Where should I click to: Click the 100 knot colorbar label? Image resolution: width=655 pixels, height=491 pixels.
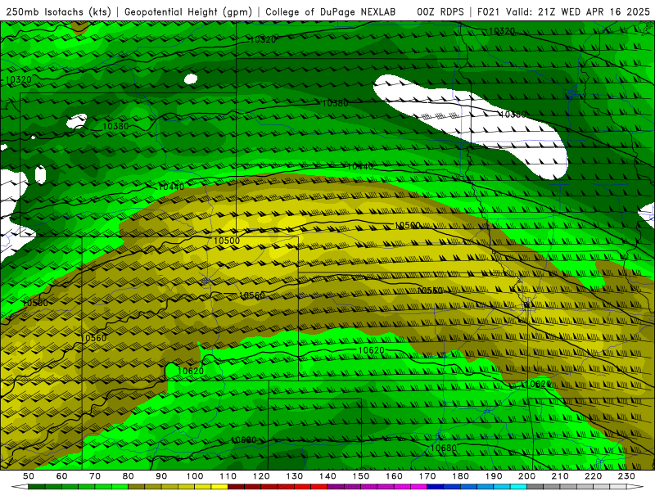pyautogui.click(x=195, y=476)
